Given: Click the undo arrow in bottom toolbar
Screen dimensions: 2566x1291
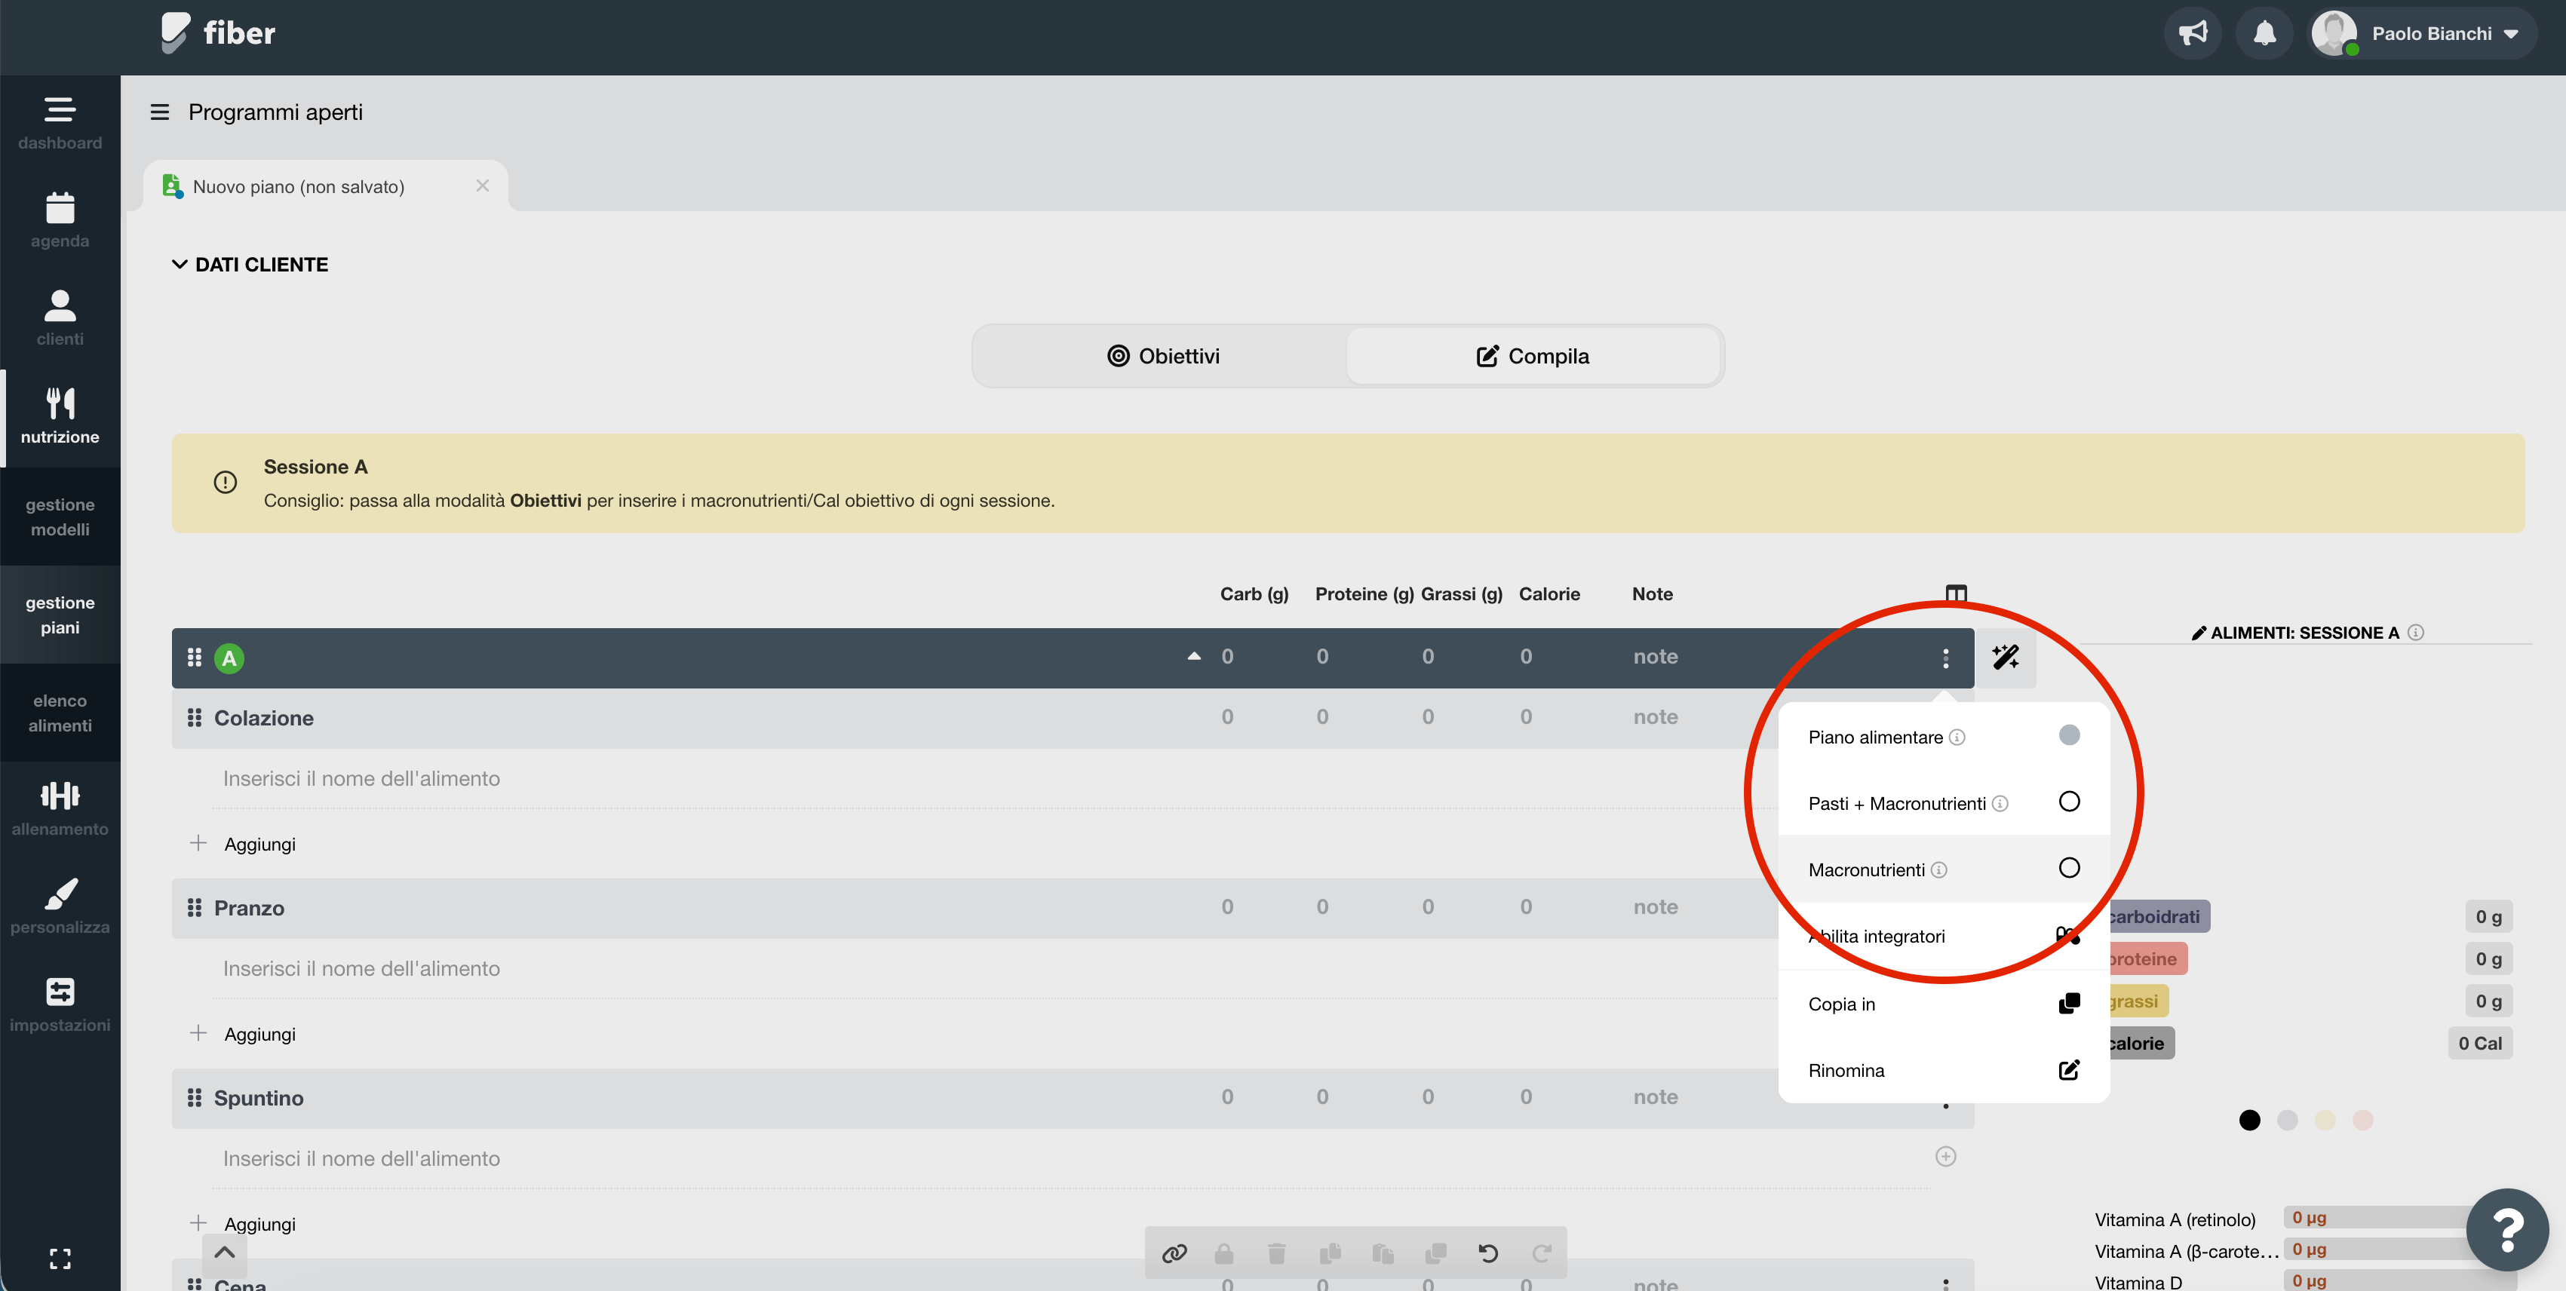Looking at the screenshot, I should [x=1488, y=1253].
